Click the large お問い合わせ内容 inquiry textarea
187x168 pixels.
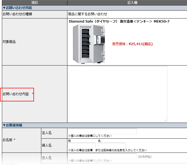[x=118, y=94]
